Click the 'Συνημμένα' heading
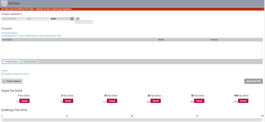Image resolution: width=265 pixels, height=122 pixels. [7, 29]
